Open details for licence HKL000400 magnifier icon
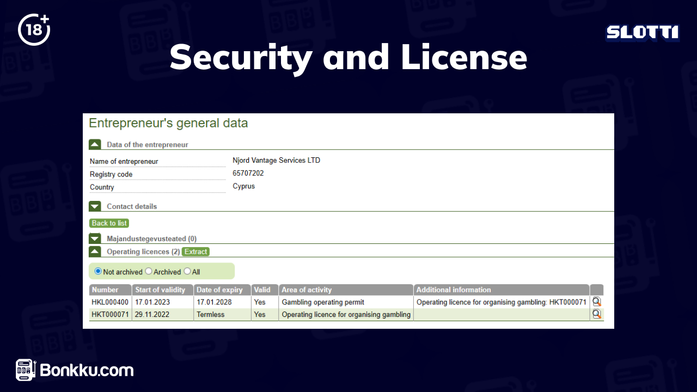Viewport: 697px width, 392px height. coord(597,302)
